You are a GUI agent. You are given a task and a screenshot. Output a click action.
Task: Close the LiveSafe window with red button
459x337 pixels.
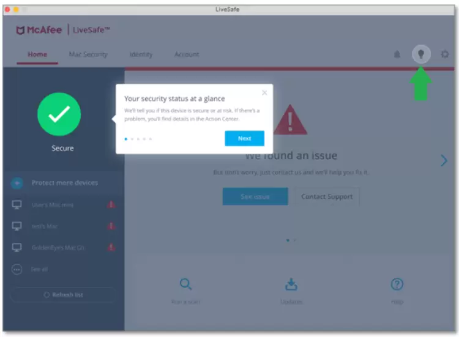(7, 9)
